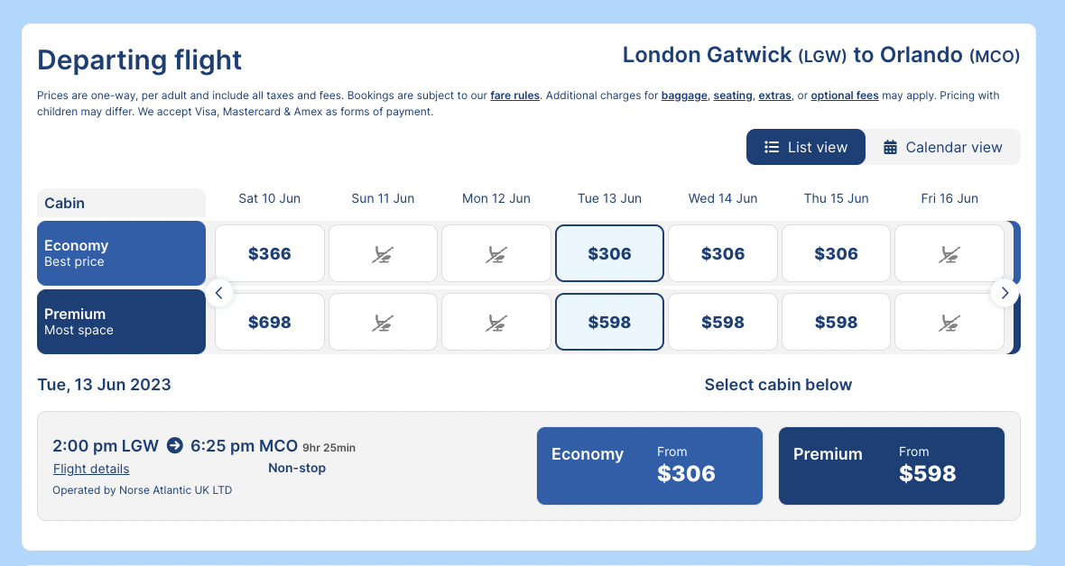Click the next dates right arrow

pyautogui.click(x=1005, y=293)
